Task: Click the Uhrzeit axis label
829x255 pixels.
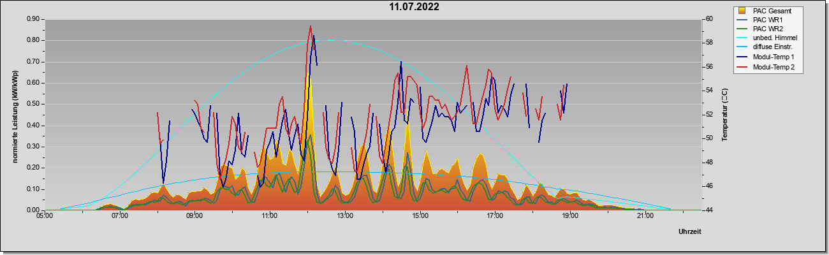Action: (x=690, y=232)
